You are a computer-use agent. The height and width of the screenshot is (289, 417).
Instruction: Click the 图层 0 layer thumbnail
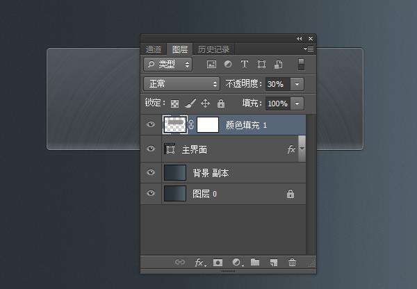[175, 193]
